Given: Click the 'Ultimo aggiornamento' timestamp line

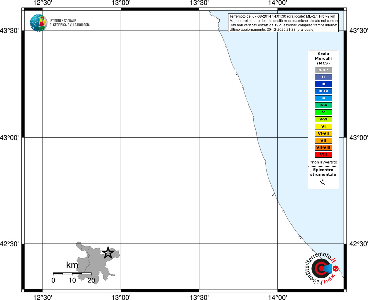Looking at the screenshot, I should [272, 30].
